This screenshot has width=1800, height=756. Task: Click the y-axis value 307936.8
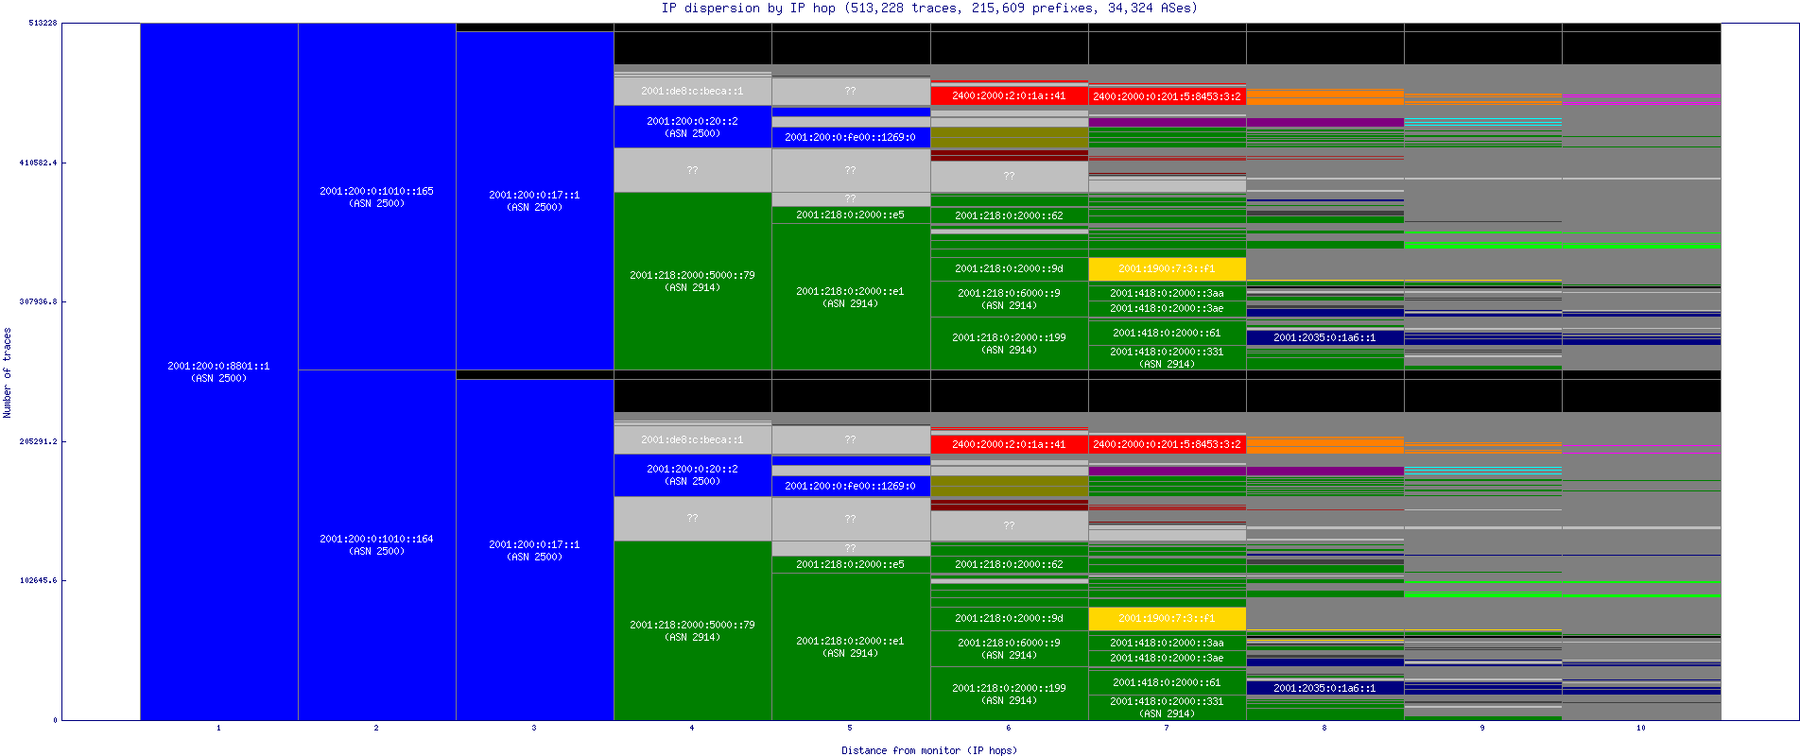coord(38,301)
